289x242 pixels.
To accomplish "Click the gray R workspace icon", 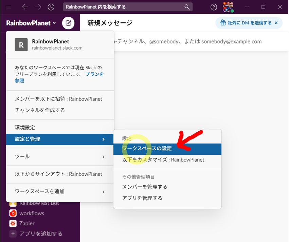I will (x=21, y=45).
